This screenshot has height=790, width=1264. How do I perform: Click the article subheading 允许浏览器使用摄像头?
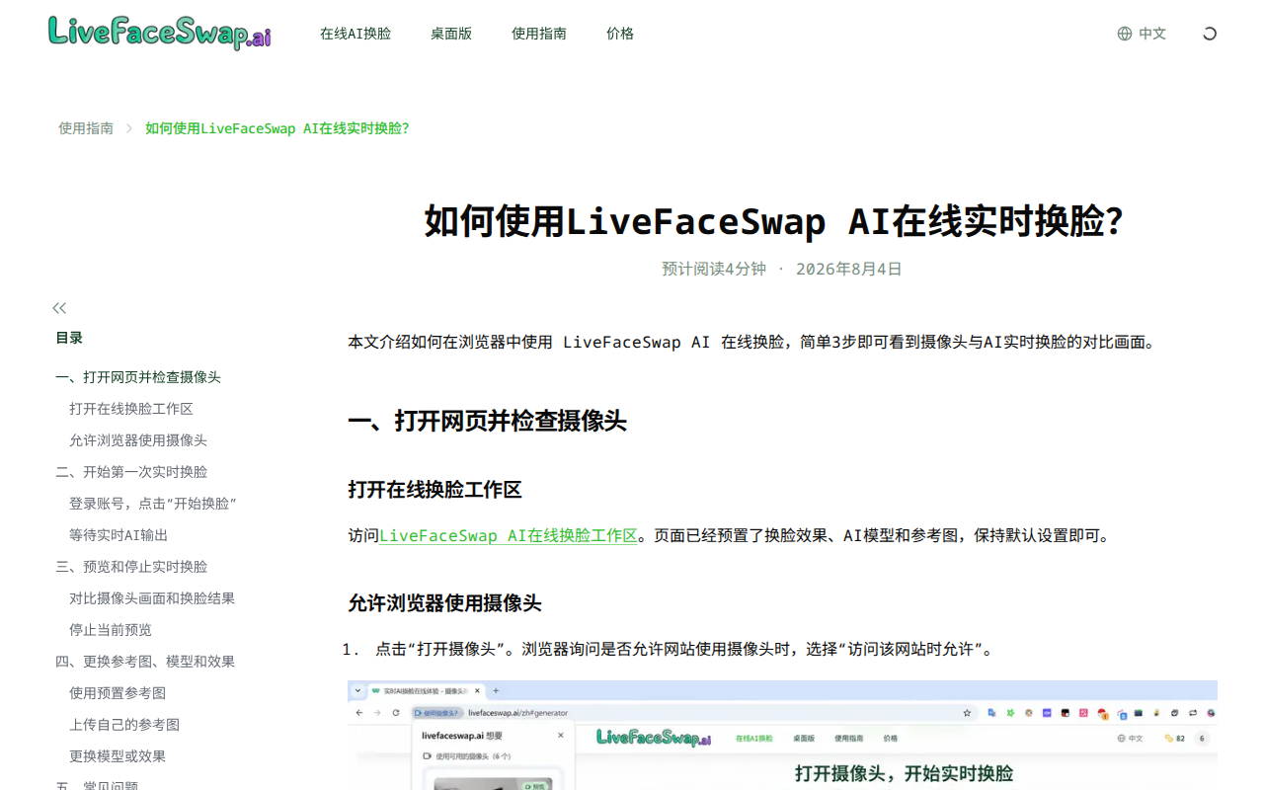click(x=444, y=603)
